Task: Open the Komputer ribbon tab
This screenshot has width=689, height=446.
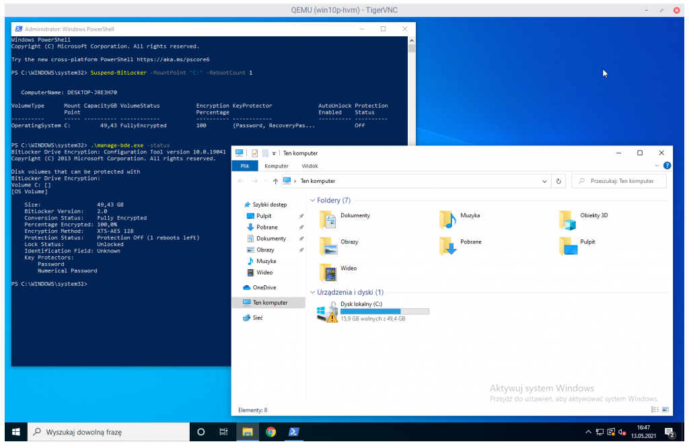Action: click(x=277, y=165)
